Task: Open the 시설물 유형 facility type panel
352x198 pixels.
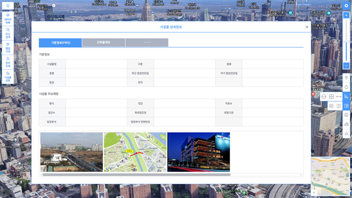Action: (8, 76)
